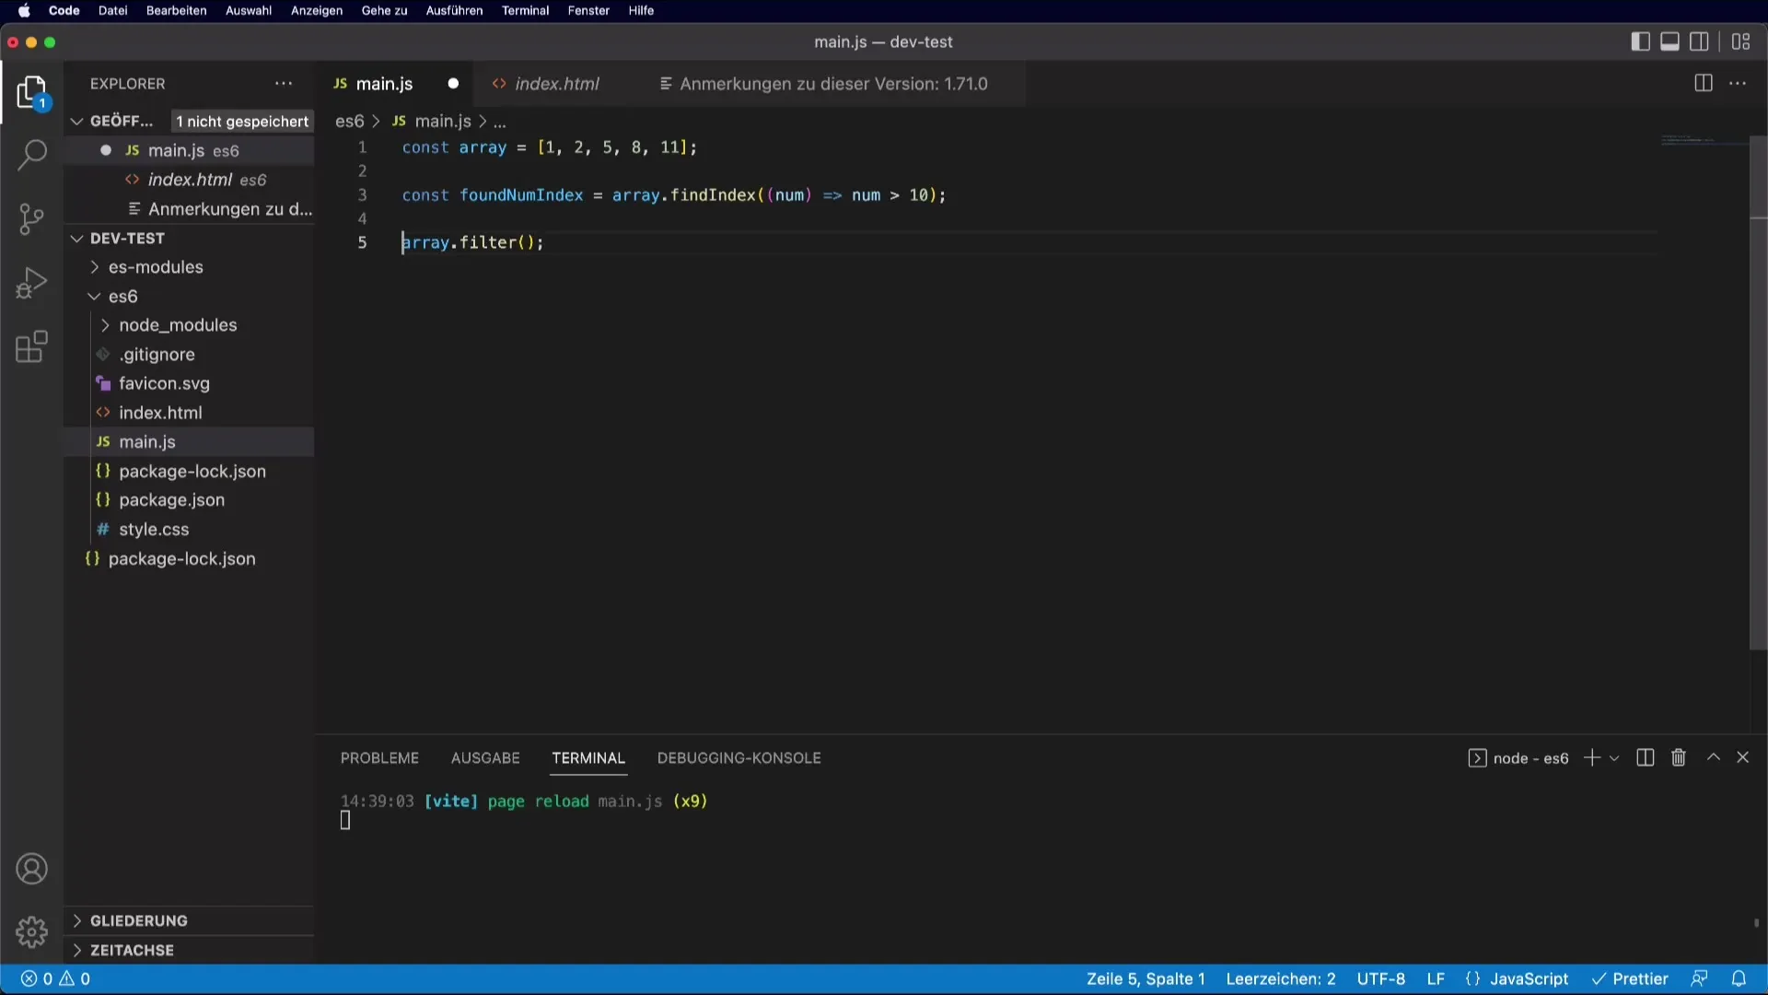Toggle the secondary sidebar layout icon
The height and width of the screenshot is (995, 1768).
tap(1700, 42)
